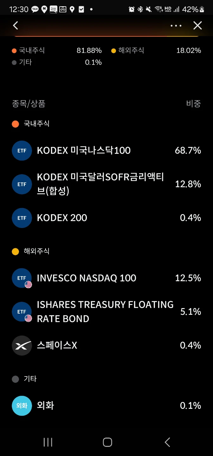Tap the ISHARES TREASURY ETF flag icon

(x=28, y=318)
